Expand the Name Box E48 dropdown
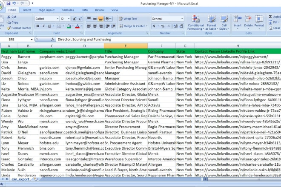This screenshot has width=281, height=187. pos(32,40)
